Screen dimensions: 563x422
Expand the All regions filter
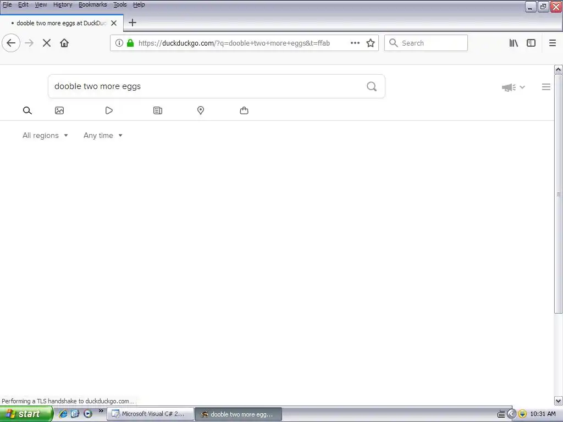45,135
